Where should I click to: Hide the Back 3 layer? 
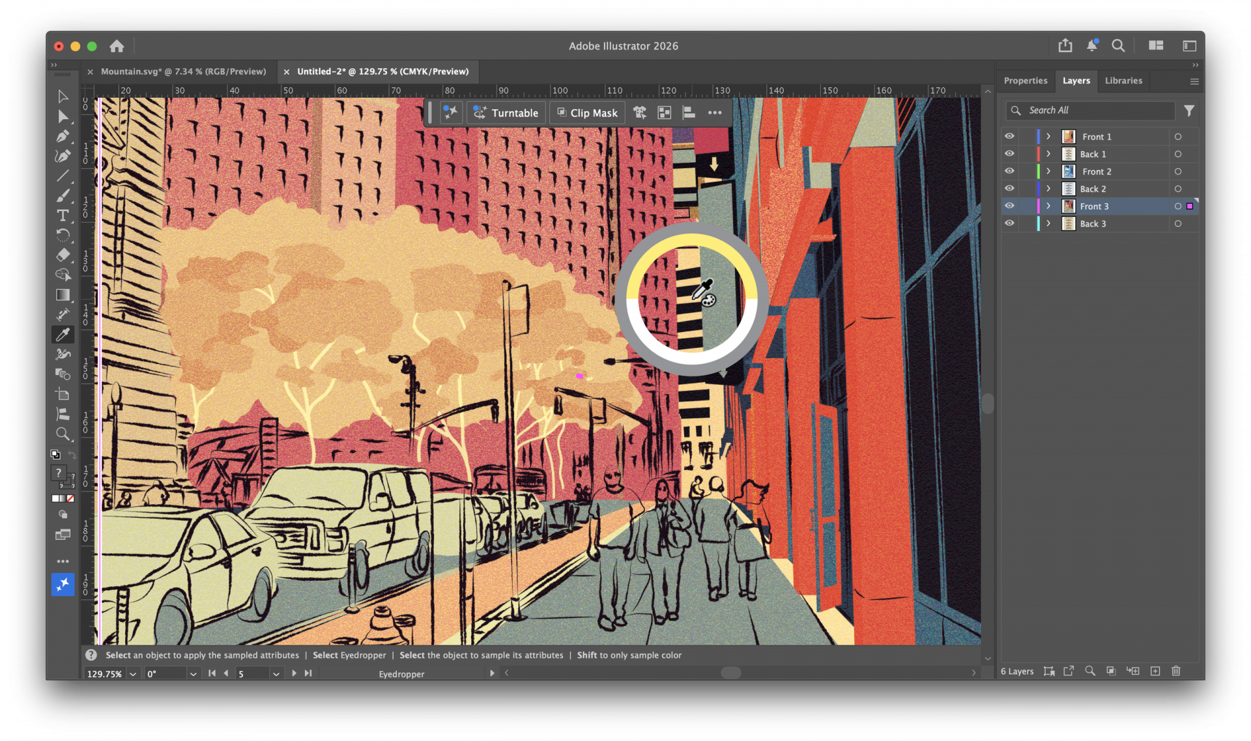point(1009,223)
